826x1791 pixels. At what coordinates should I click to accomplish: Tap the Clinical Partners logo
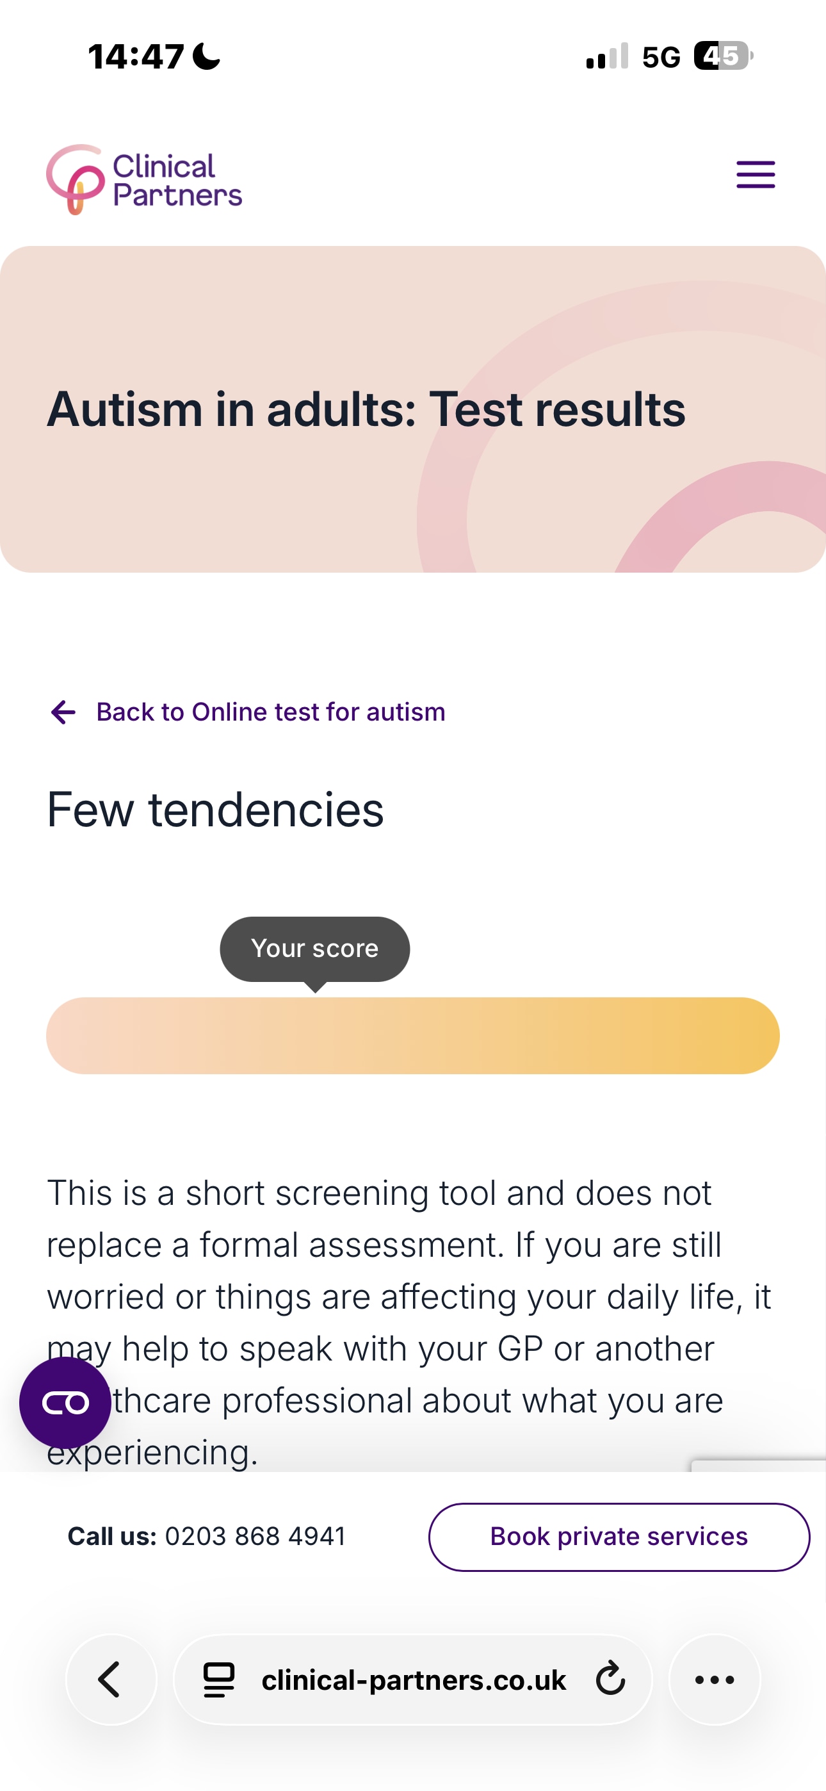coord(144,179)
